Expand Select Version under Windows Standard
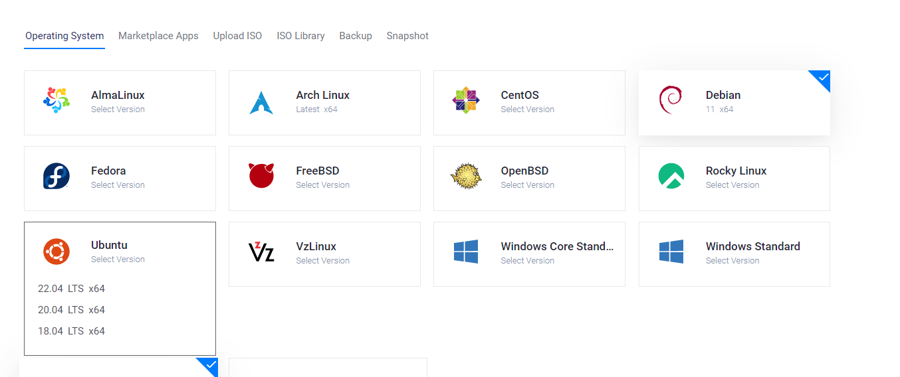The width and height of the screenshot is (900, 377). [x=732, y=261]
